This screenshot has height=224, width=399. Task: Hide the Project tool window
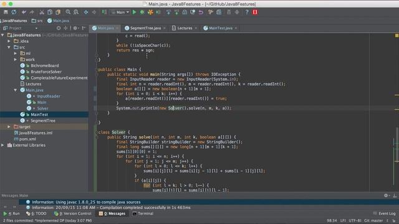click(84, 28)
